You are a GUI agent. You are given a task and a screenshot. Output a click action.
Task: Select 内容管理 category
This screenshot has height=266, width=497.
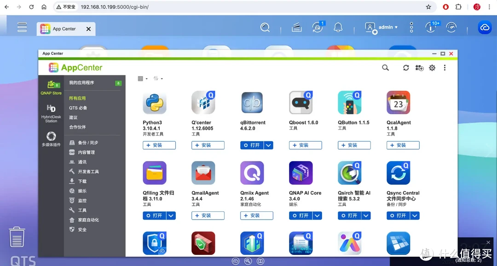coord(82,153)
